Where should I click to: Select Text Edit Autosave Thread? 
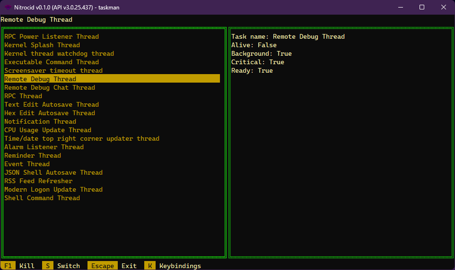pos(52,104)
